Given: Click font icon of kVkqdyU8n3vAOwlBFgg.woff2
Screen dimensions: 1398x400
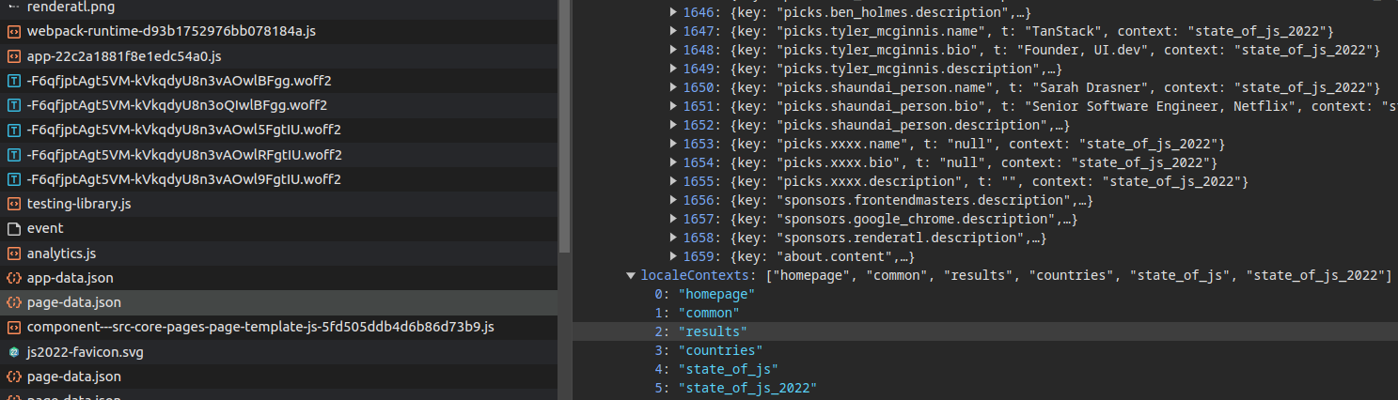Looking at the screenshot, I should 13,80.
